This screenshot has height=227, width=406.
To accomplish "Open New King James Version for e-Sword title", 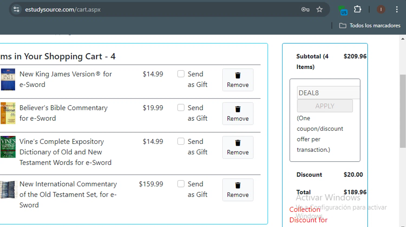I will (x=66, y=79).
